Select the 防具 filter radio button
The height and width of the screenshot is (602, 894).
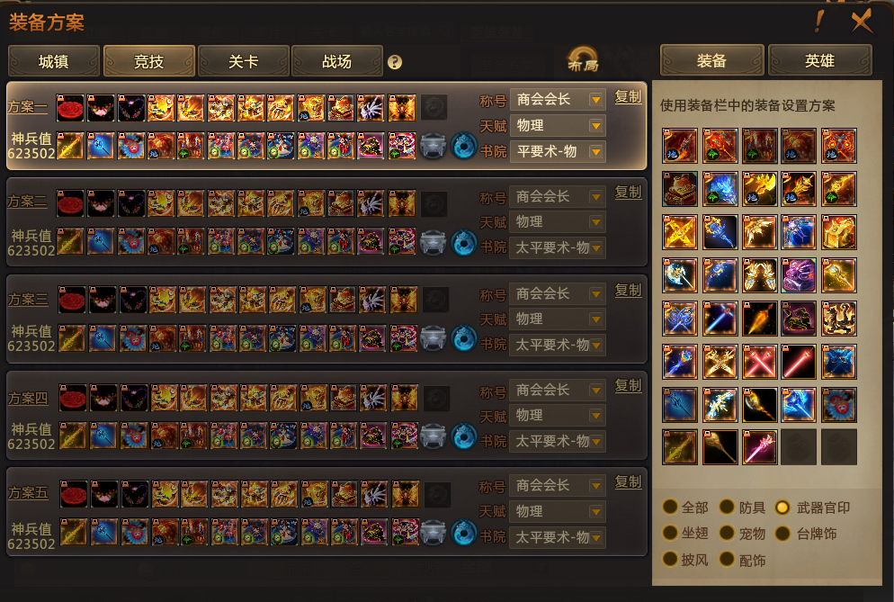(x=727, y=507)
